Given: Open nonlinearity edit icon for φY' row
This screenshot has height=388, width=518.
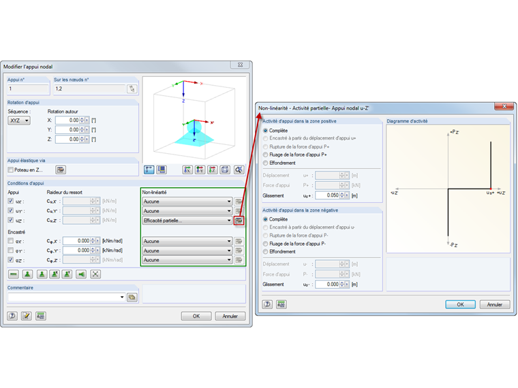Looking at the screenshot, I should [x=239, y=250].
